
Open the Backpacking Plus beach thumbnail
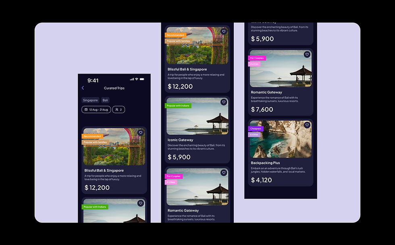281,139
